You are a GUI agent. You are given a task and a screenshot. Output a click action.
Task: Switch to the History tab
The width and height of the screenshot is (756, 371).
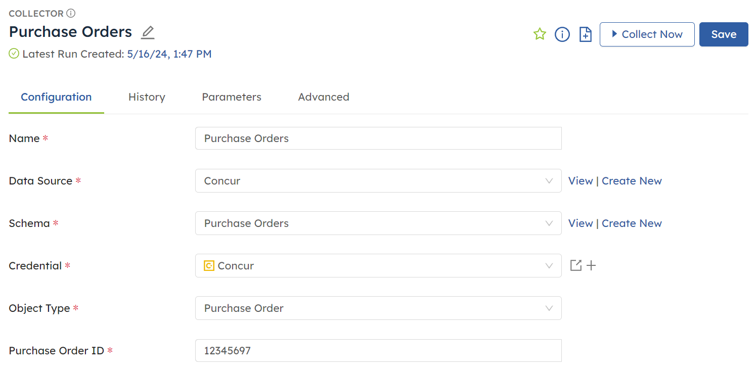[x=147, y=97]
